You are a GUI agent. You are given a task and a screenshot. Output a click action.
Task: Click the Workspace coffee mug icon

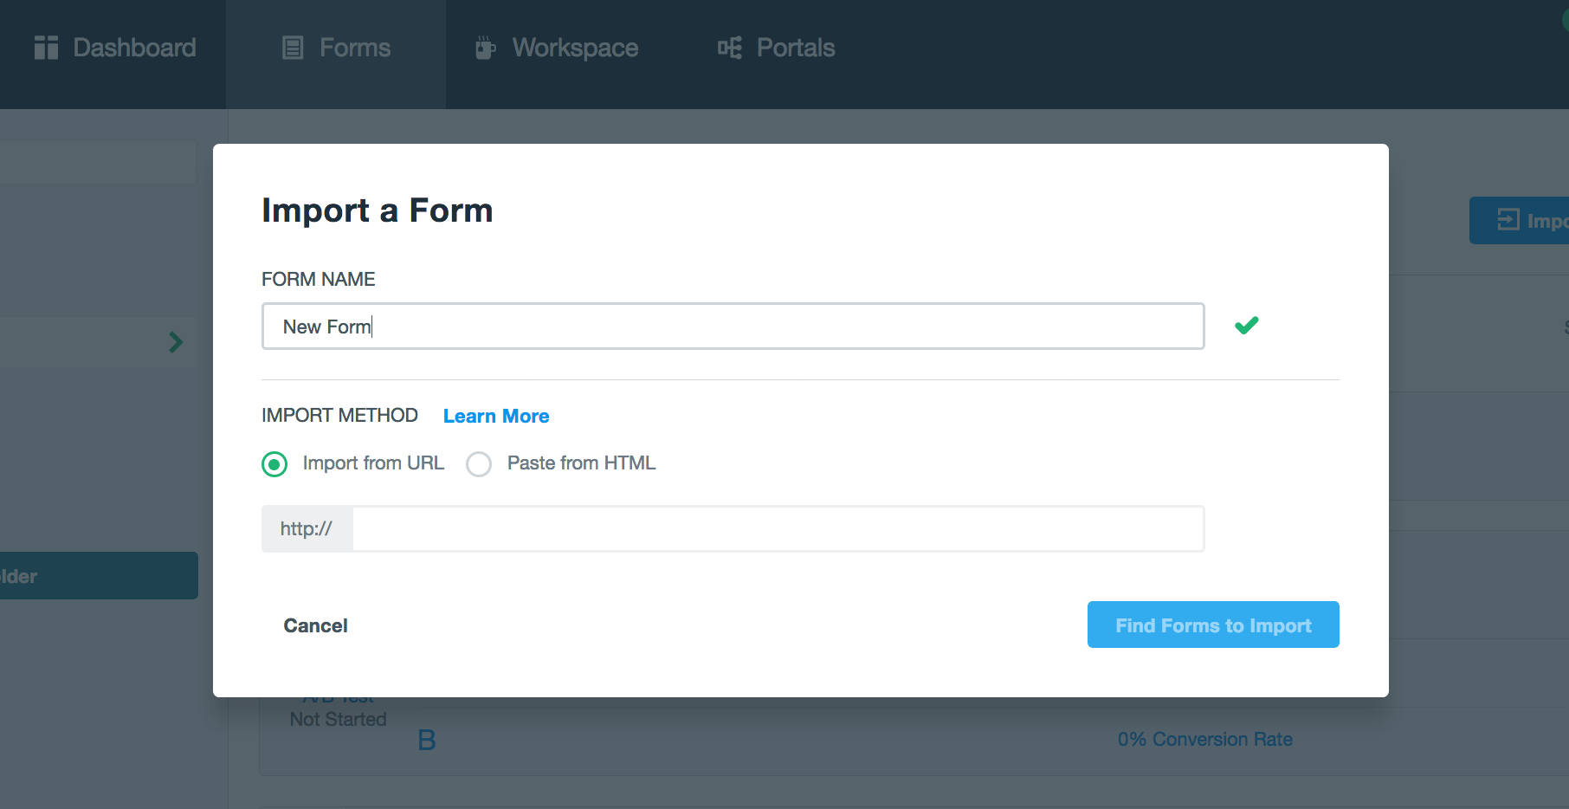pos(485,48)
